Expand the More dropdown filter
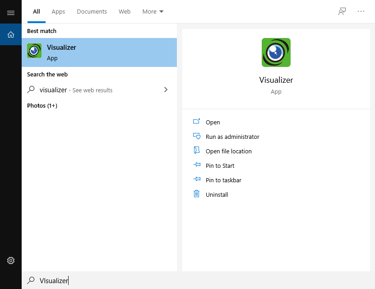The width and height of the screenshot is (375, 289). [153, 12]
